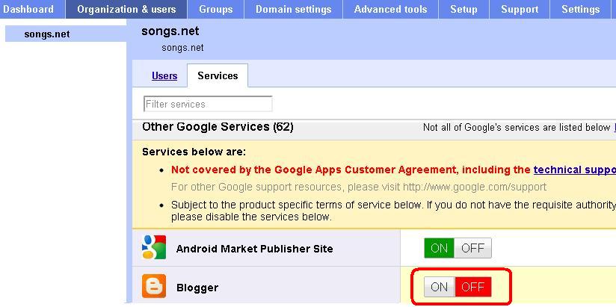Click the 'Android Market Publisher Site' label

click(x=255, y=249)
